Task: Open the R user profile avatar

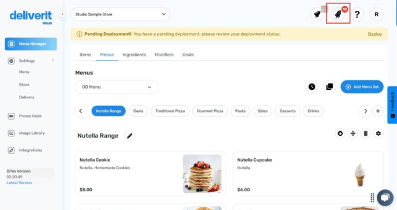Action: click(x=376, y=14)
